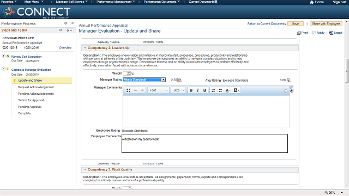The width and height of the screenshot is (349, 196).
Task: Open the text color picker in editor
Action: click(228, 90)
